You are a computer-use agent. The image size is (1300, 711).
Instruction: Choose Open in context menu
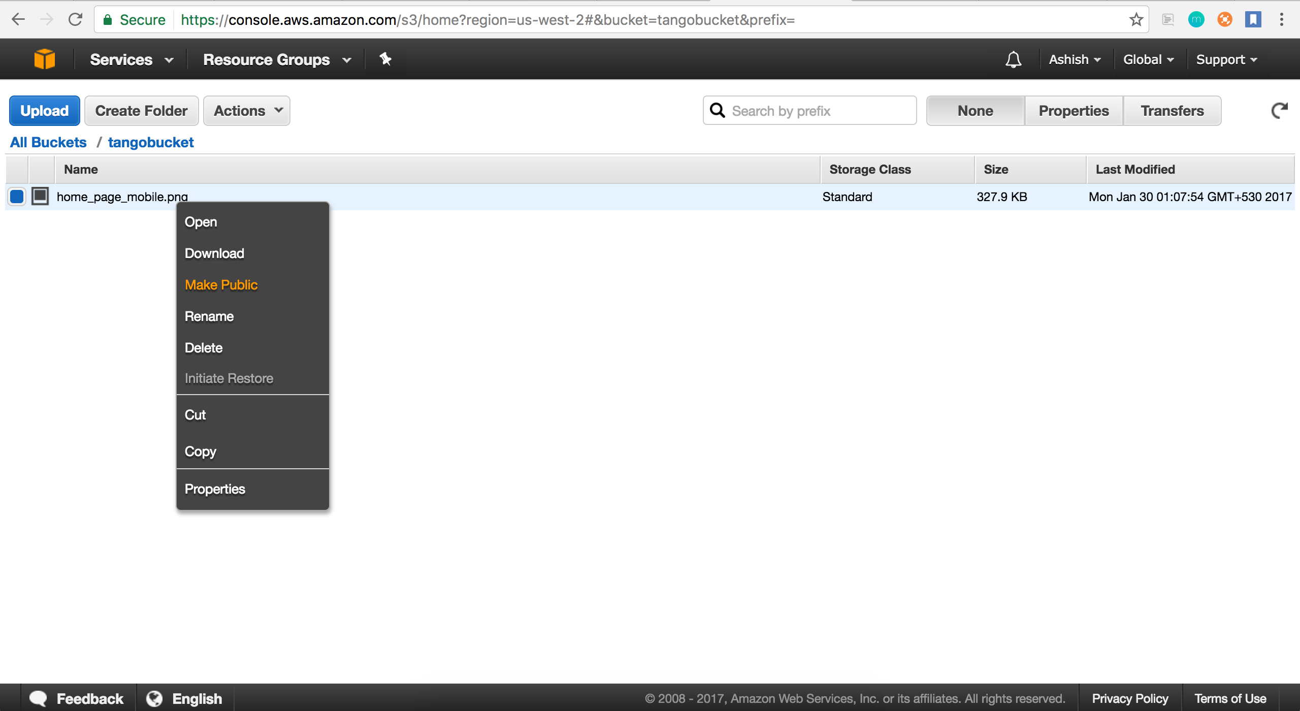coord(252,222)
